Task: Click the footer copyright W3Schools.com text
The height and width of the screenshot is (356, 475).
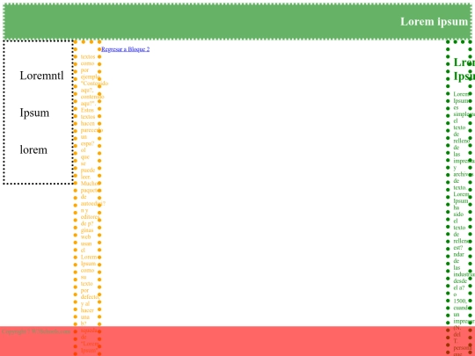Action: pos(36,331)
